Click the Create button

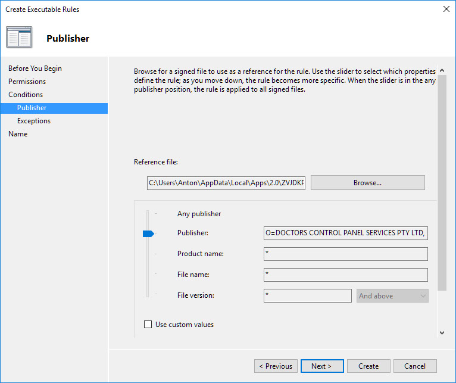coord(368,366)
